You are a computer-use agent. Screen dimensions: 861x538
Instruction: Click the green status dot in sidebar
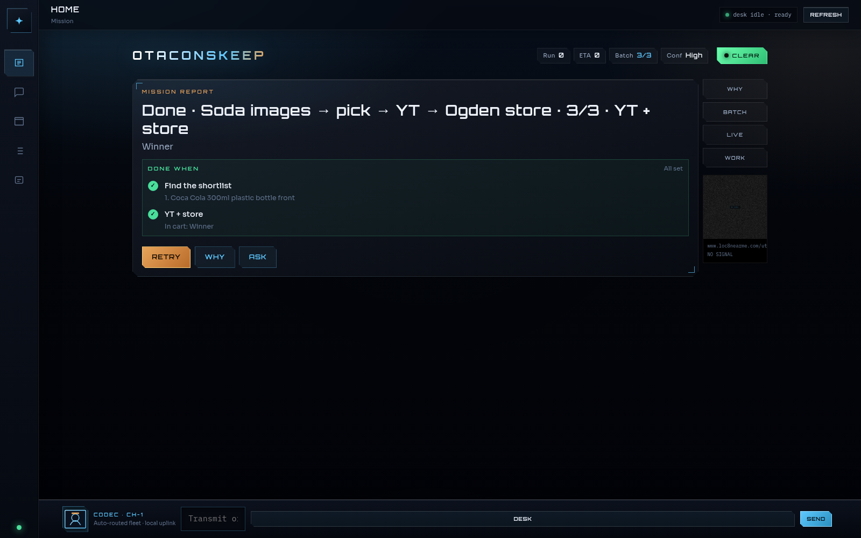click(19, 527)
